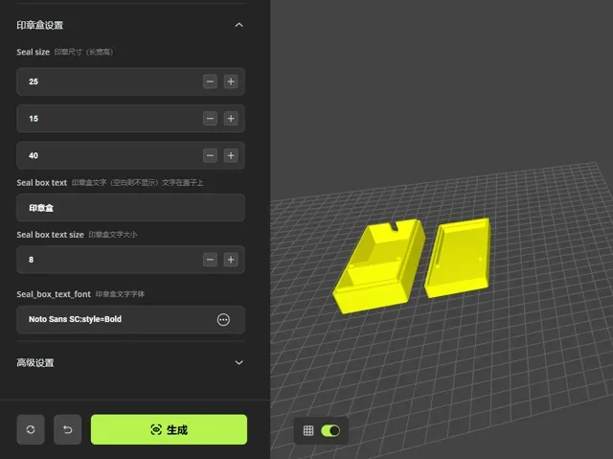The width and height of the screenshot is (613, 459).
Task: Decrease the seal height value 40
Action: (210, 155)
